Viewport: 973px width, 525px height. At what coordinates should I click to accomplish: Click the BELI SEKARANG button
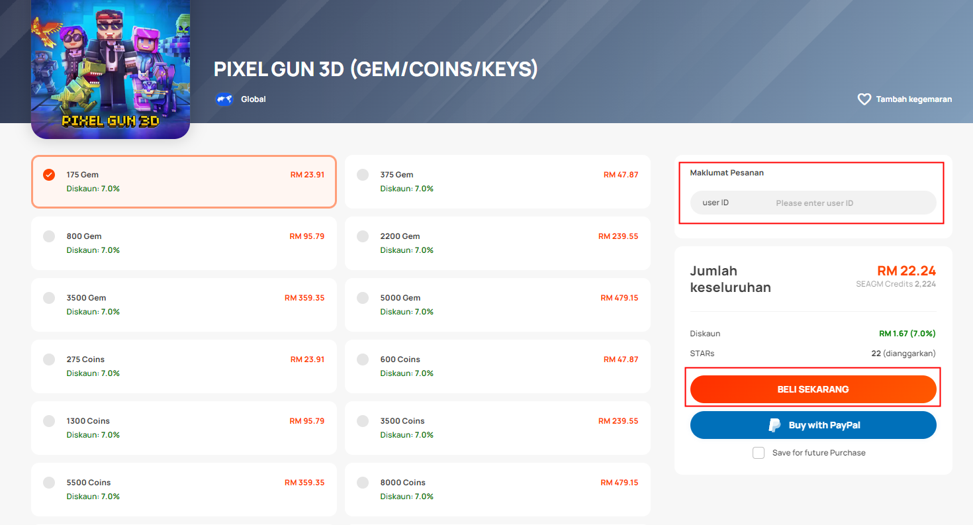click(x=813, y=389)
